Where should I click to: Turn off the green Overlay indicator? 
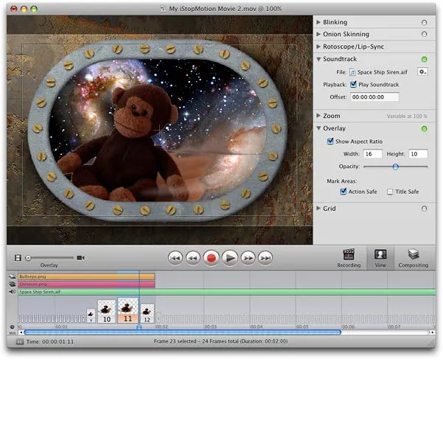click(x=424, y=129)
